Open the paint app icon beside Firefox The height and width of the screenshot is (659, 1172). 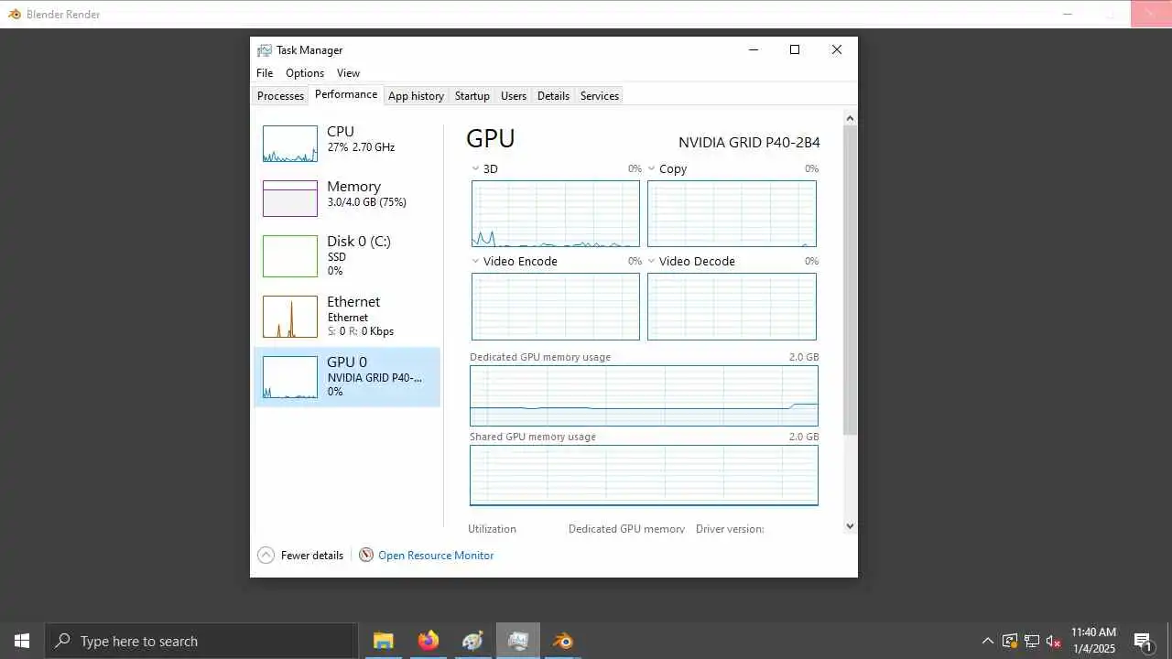[472, 641]
